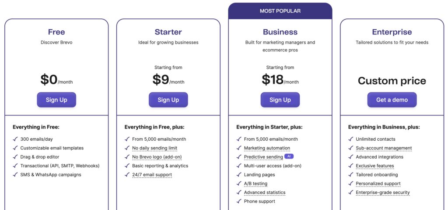Click the 24/7 email support underlined text
Viewport: 448px width, 210px height.
click(152, 175)
